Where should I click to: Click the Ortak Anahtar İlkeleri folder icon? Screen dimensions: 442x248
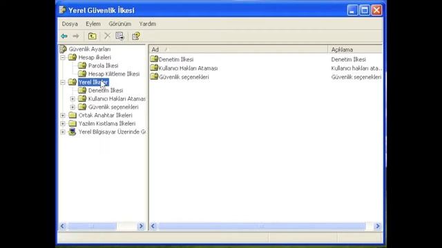pyautogui.click(x=73, y=115)
